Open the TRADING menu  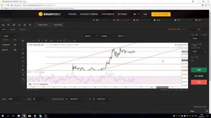72,14
